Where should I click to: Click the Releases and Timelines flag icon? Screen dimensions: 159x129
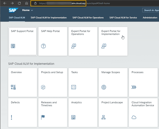click(x=43, y=117)
